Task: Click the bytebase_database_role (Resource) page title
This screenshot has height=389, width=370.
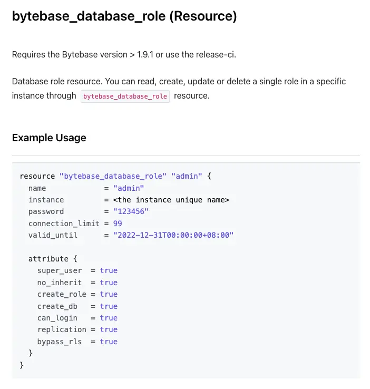Action: [x=124, y=17]
